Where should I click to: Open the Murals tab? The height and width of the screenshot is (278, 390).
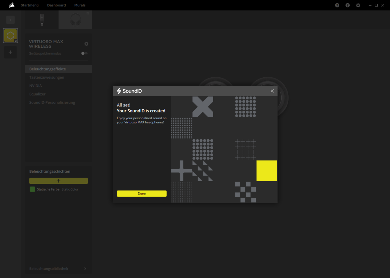click(80, 5)
